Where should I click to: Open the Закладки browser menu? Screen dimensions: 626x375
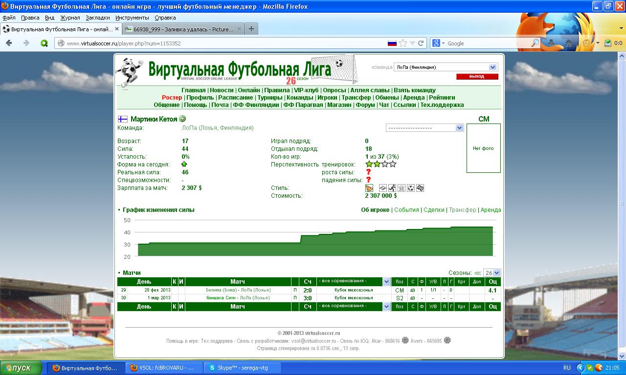[98, 18]
